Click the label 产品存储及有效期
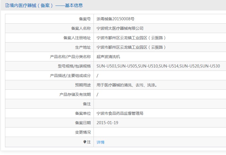The image size is (226, 155). point(75,94)
